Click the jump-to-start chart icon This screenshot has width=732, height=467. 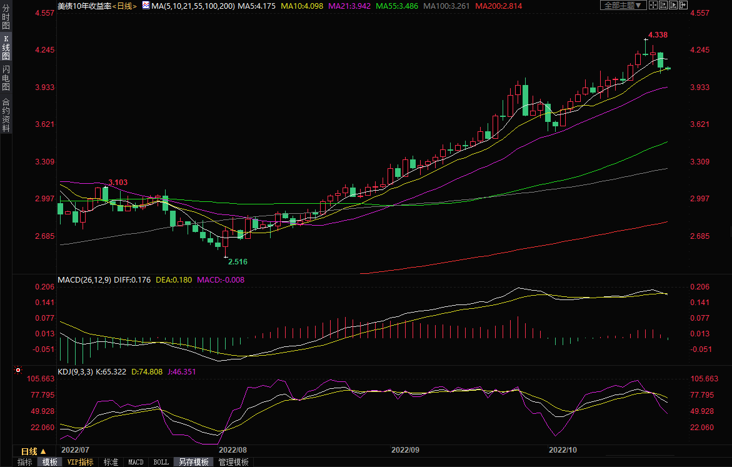pyautogui.click(x=664, y=6)
